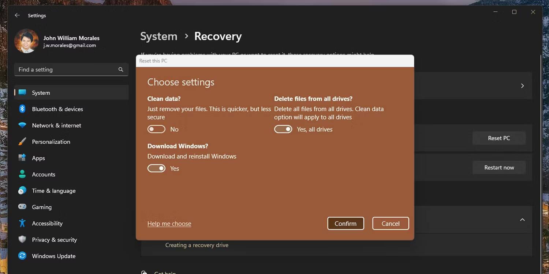
Task: Turn off Delete files from all drives
Action: tap(283, 129)
